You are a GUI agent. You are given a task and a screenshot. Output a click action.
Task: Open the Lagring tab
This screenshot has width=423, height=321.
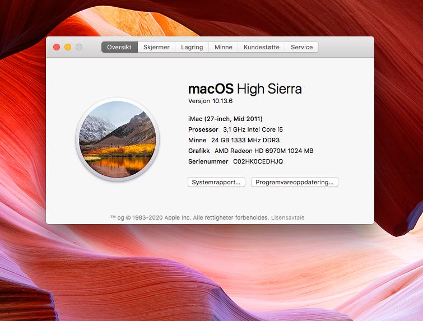click(192, 47)
